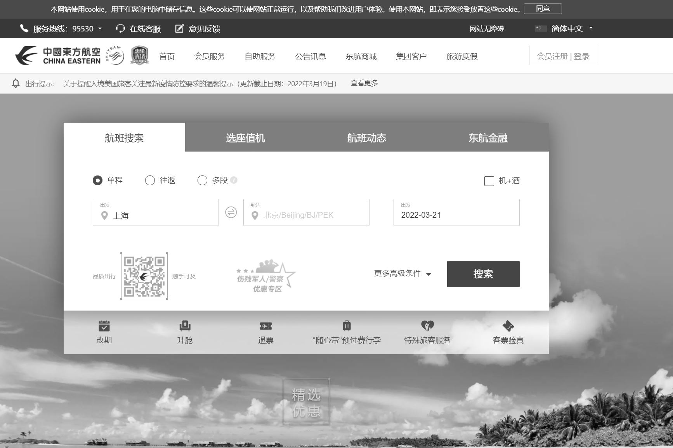Expand the 服务热线 95530 hotline dropdown

[100, 28]
